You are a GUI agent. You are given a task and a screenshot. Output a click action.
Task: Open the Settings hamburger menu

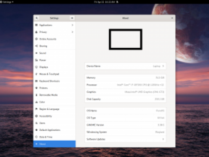point(72,18)
